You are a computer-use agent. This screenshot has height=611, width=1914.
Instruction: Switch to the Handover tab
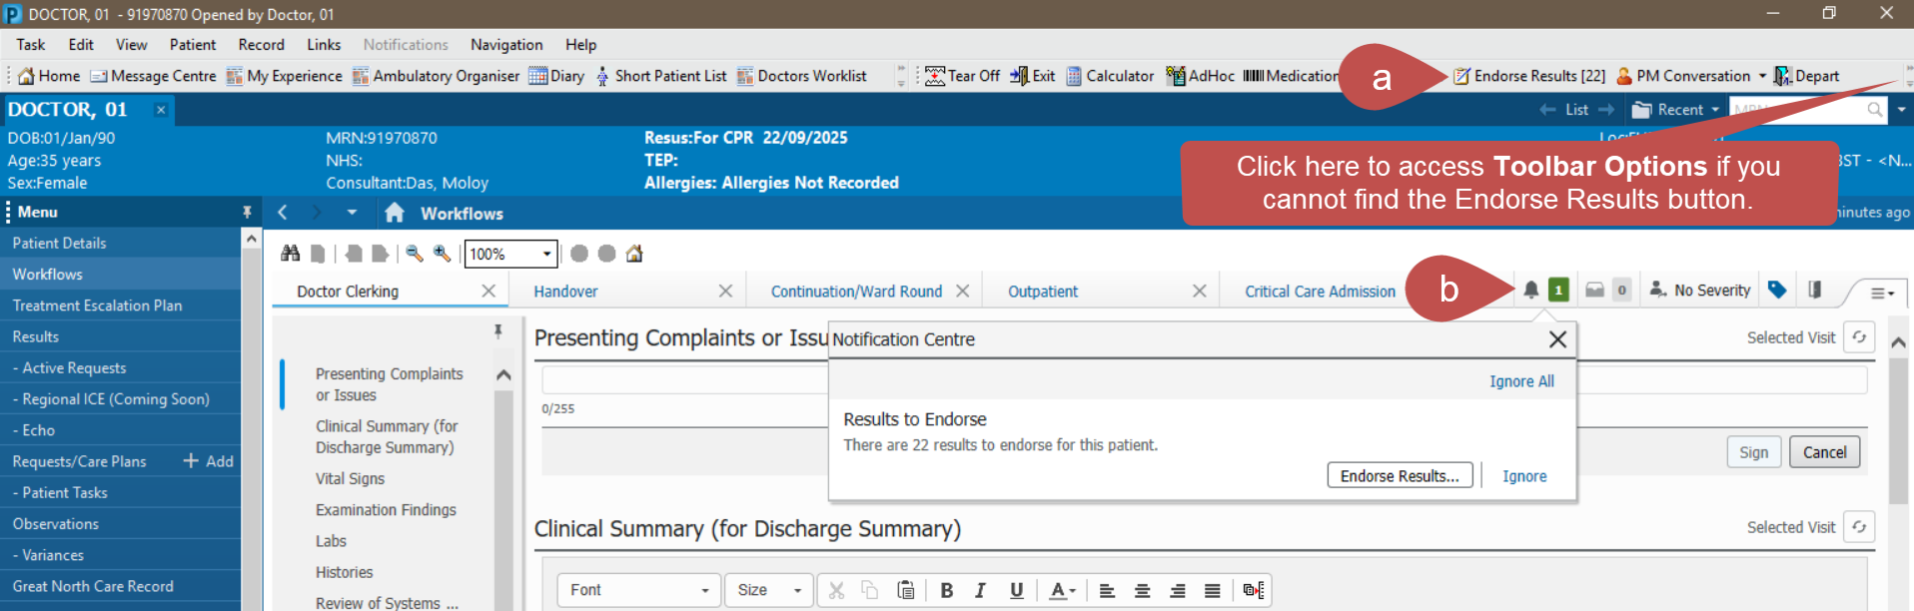coord(565,292)
